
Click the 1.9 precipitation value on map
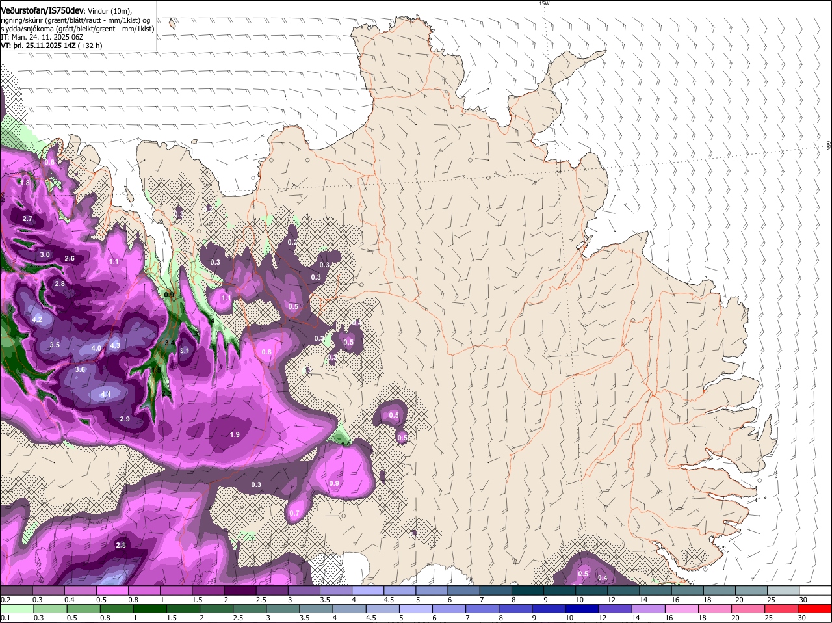click(235, 434)
